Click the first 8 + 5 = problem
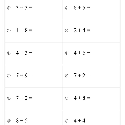 82,7
